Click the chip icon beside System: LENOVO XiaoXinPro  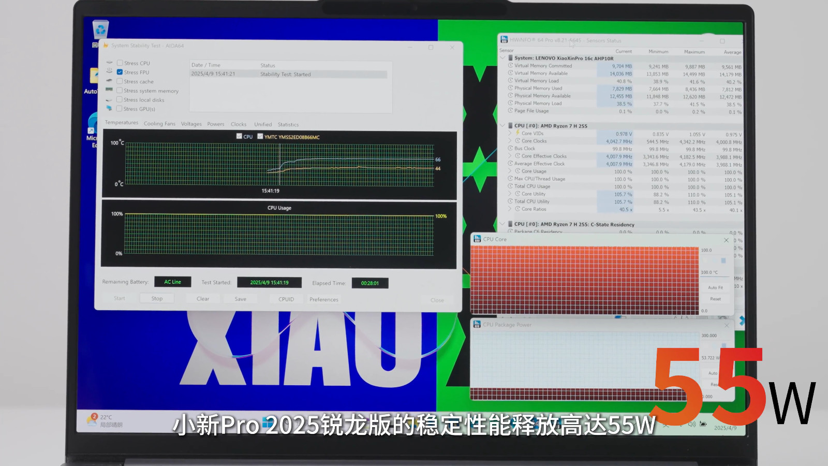(510, 58)
